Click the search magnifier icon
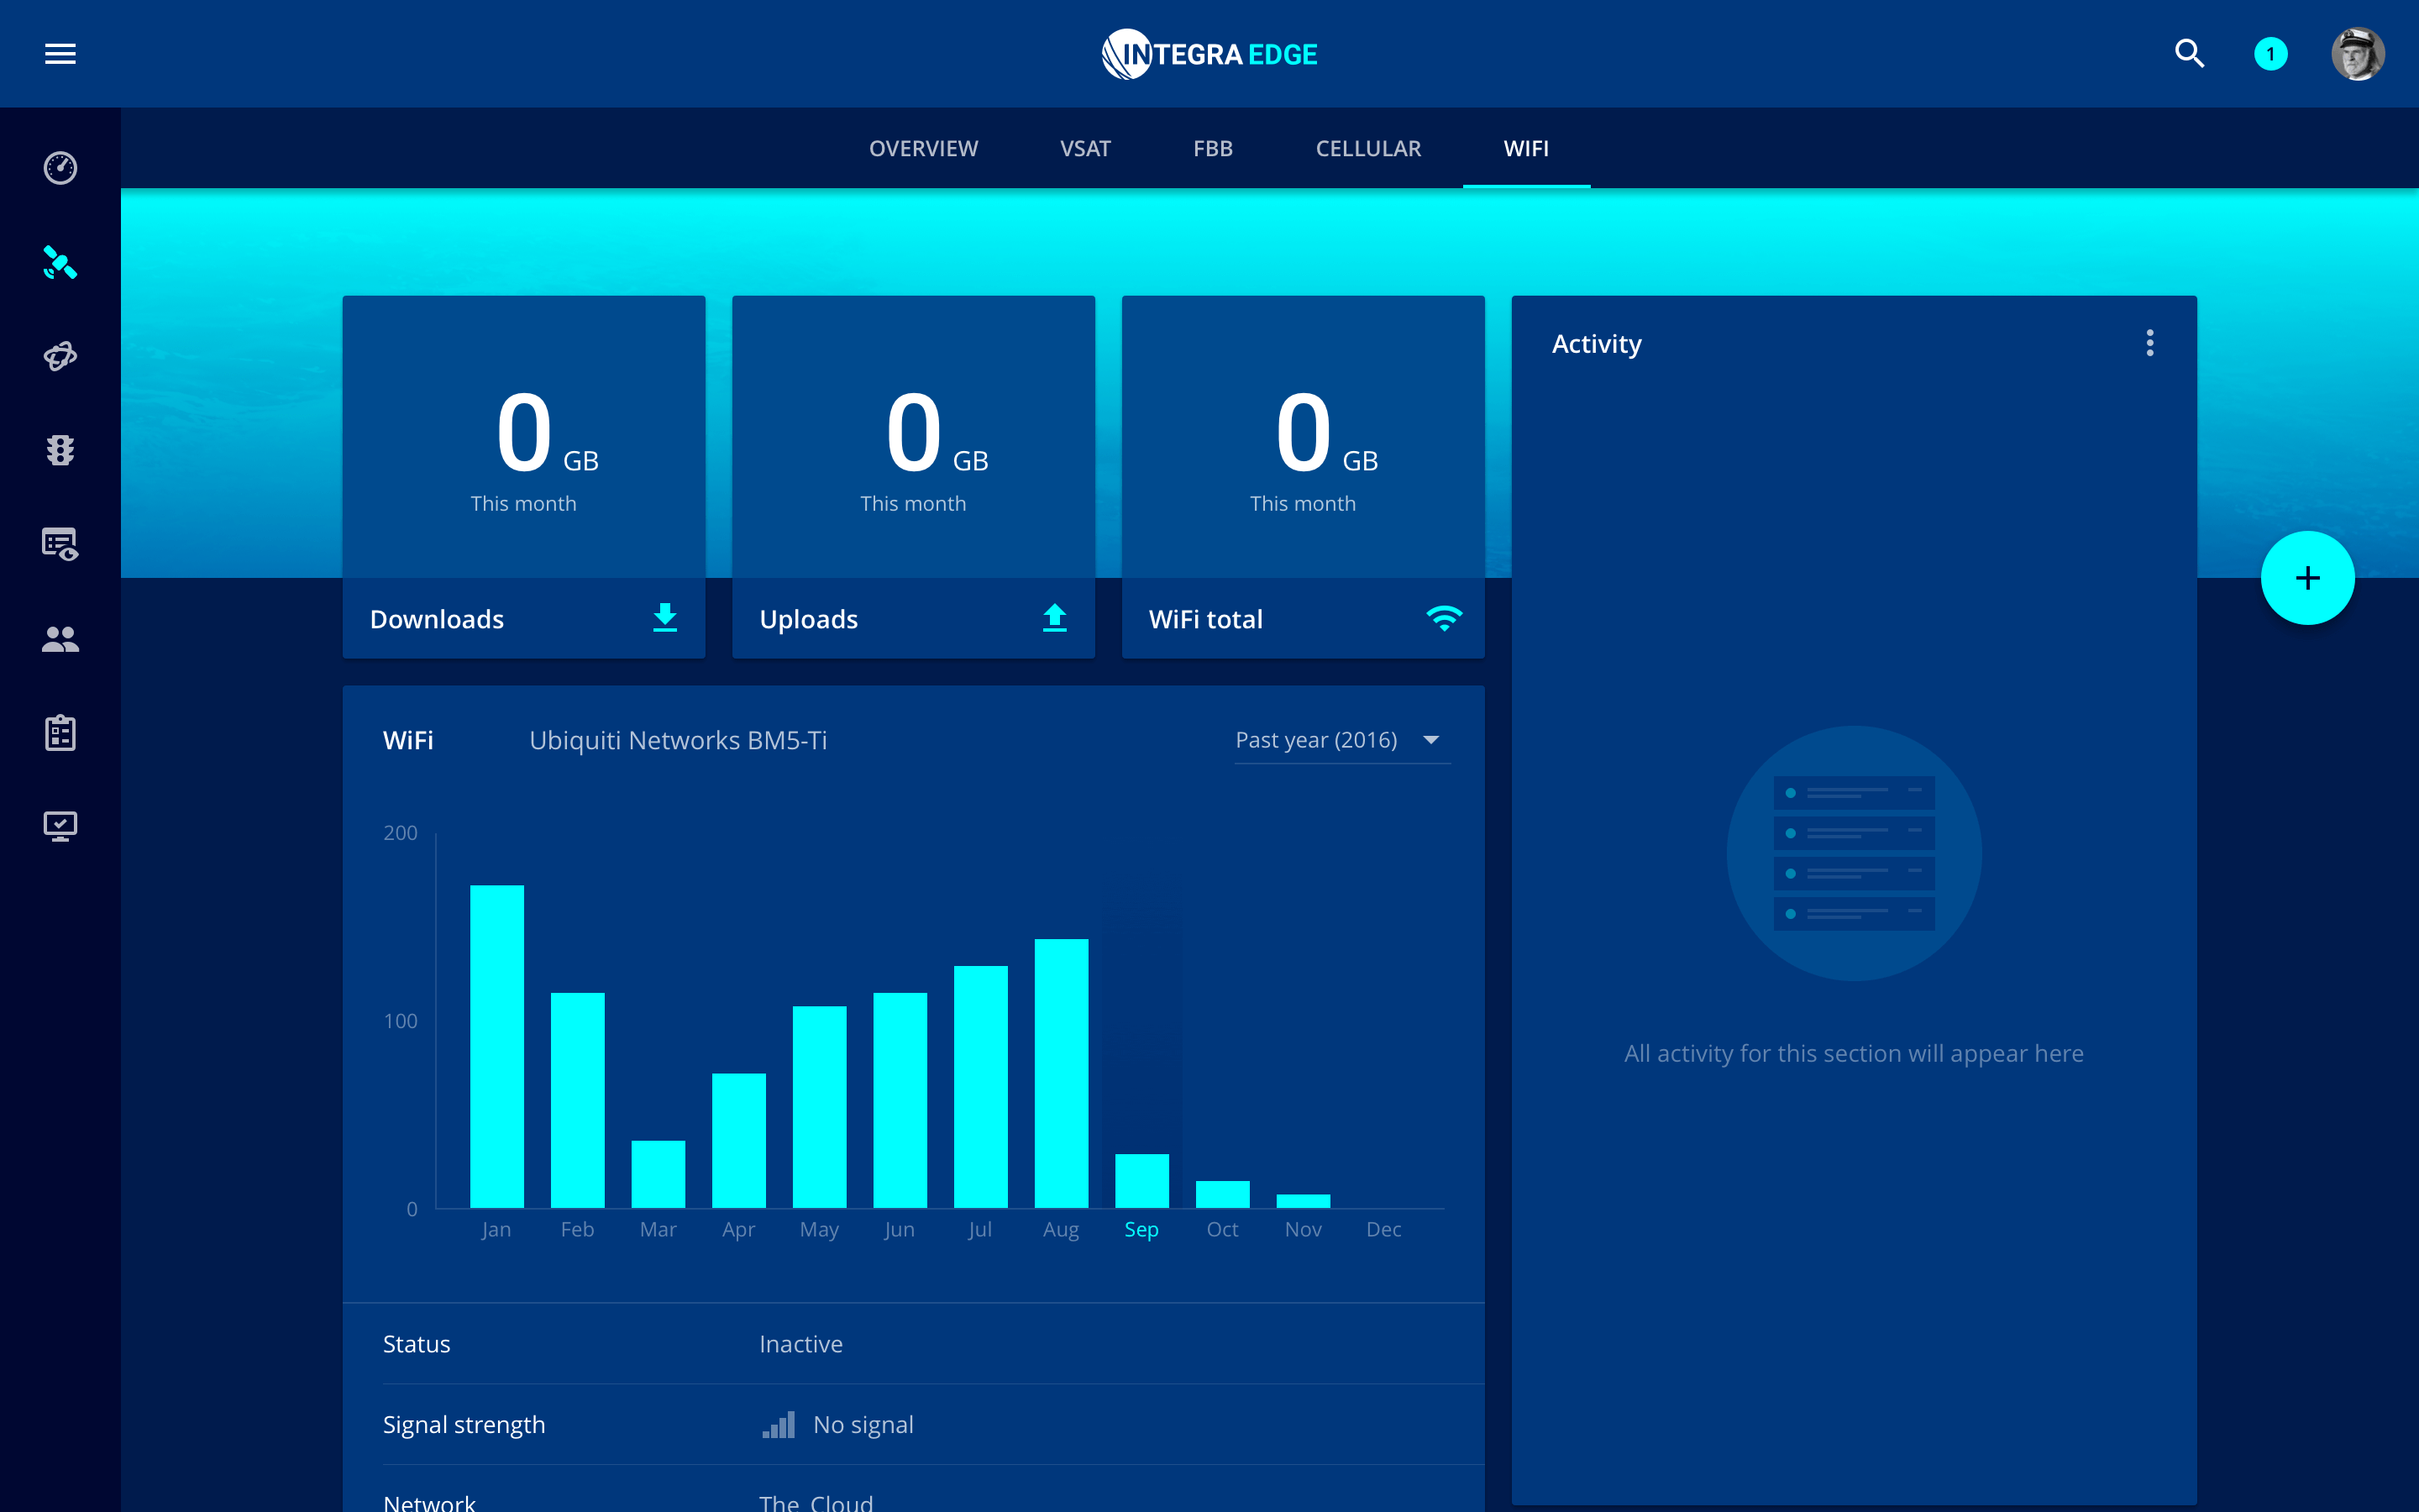Viewport: 2419px width, 1512px height. point(2189,54)
